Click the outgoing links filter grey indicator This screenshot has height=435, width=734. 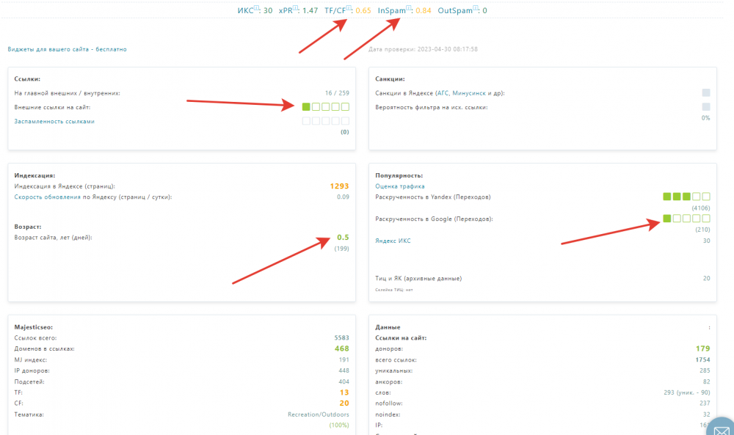coord(706,106)
